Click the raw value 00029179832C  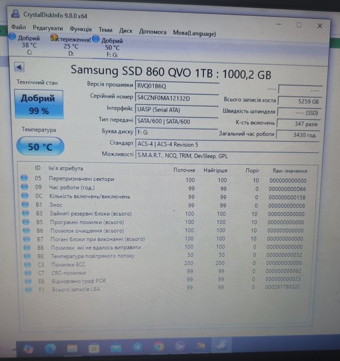(283, 287)
